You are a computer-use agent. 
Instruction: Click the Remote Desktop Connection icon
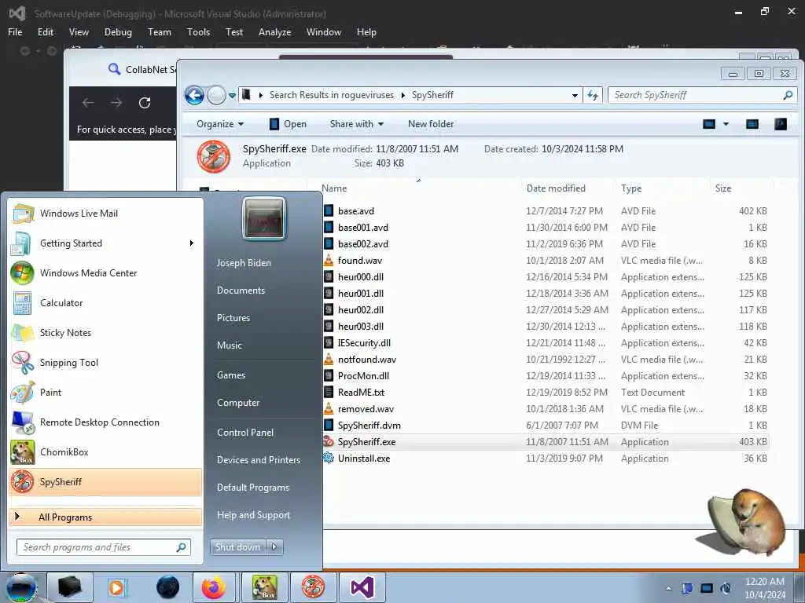23,422
